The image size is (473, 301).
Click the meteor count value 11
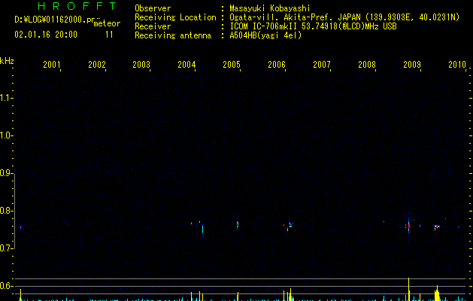pos(109,35)
